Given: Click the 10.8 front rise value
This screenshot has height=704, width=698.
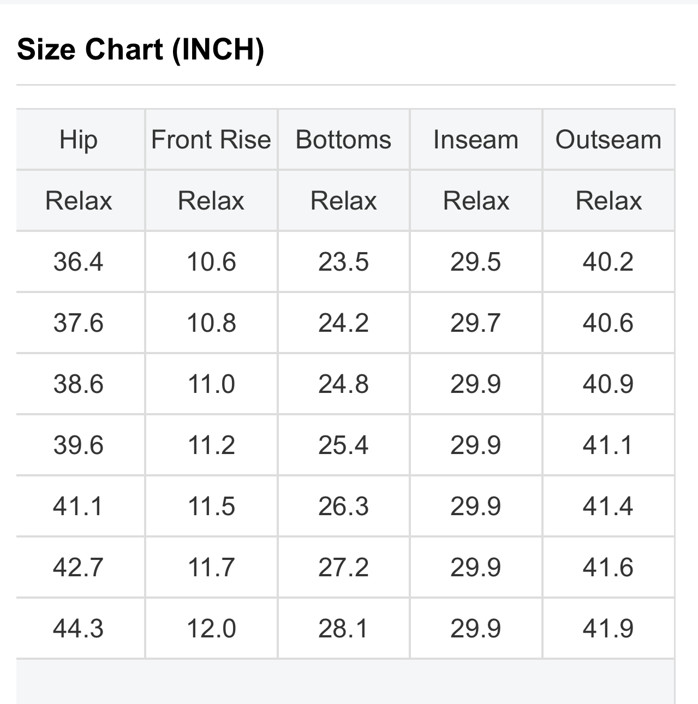Looking at the screenshot, I should tap(211, 323).
